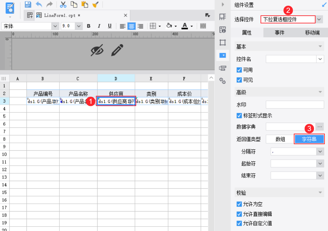Click the Cut scissors icon
328x231 pixels.
[63, 4]
